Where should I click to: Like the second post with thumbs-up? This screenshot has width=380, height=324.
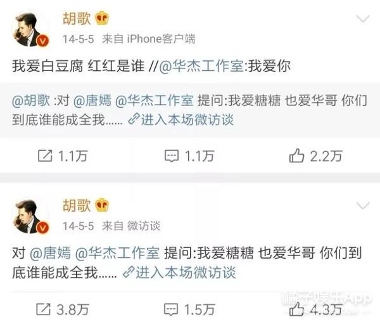coord(296,309)
